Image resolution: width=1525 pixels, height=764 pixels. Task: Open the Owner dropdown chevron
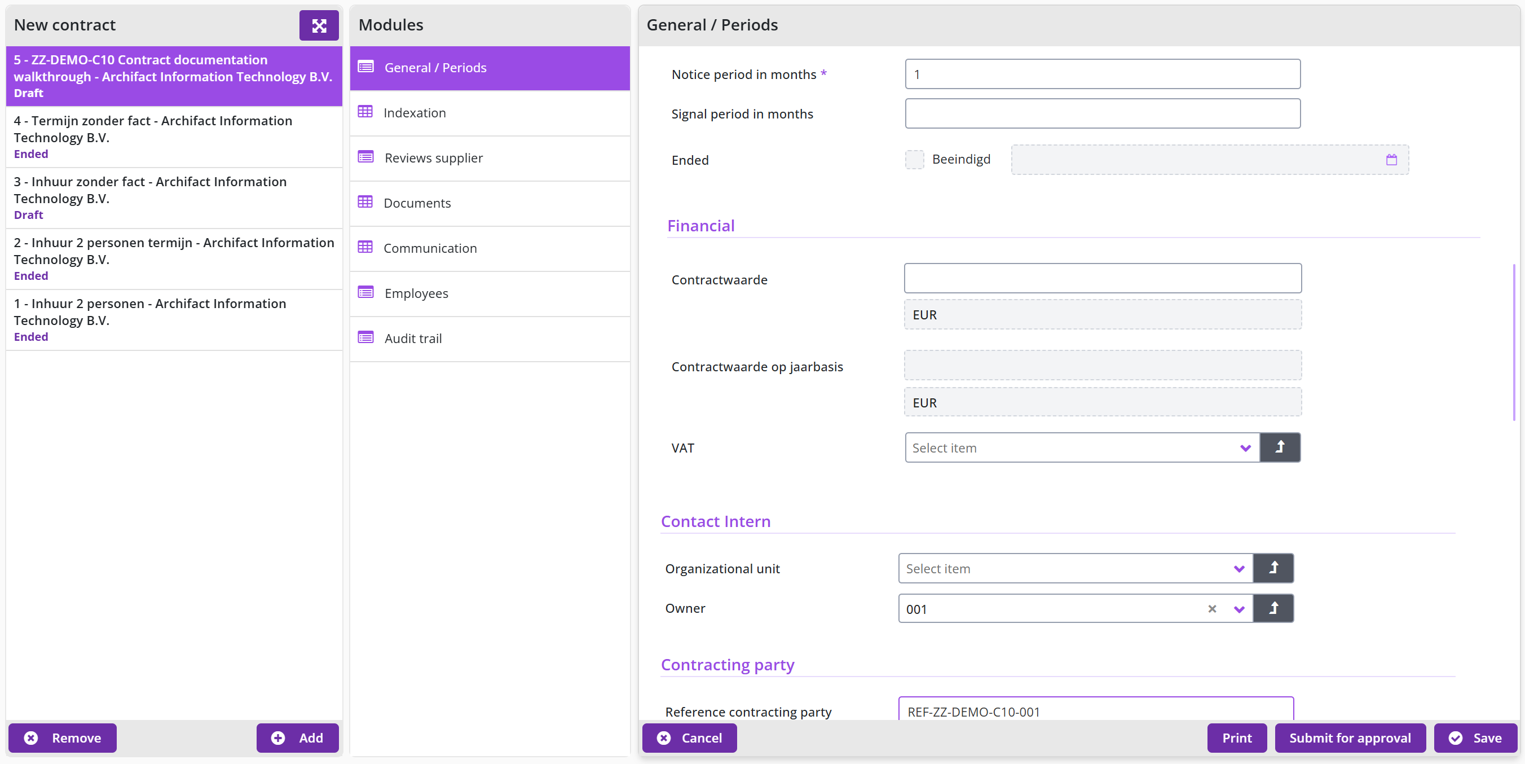[x=1238, y=609]
